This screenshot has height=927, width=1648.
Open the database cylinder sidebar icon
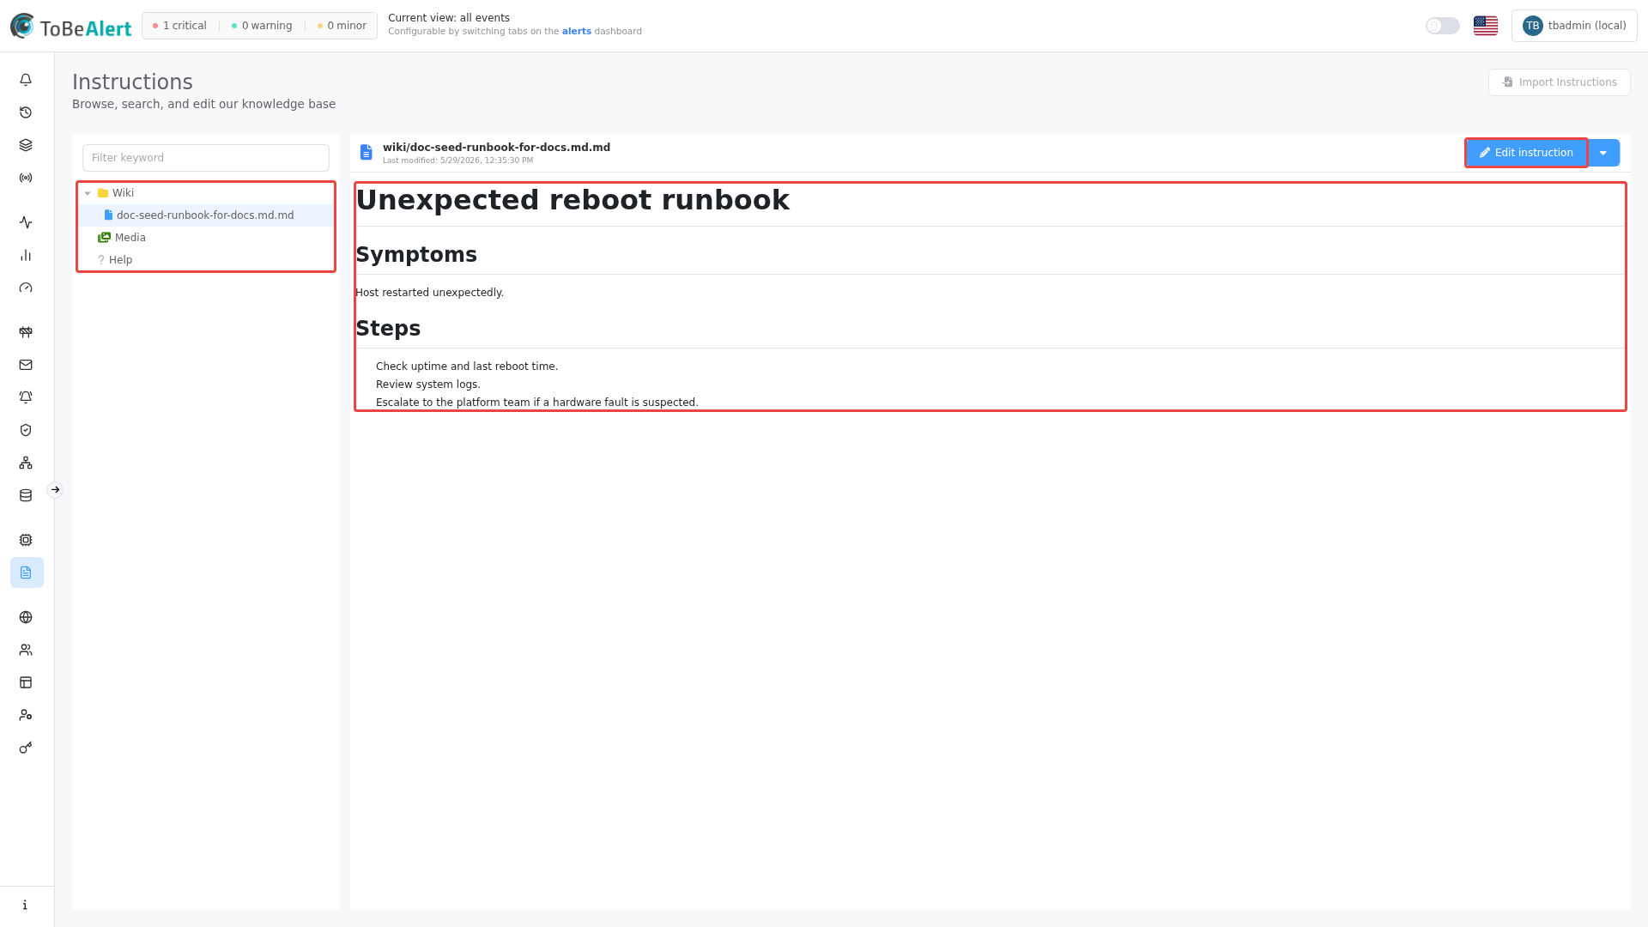[26, 495]
